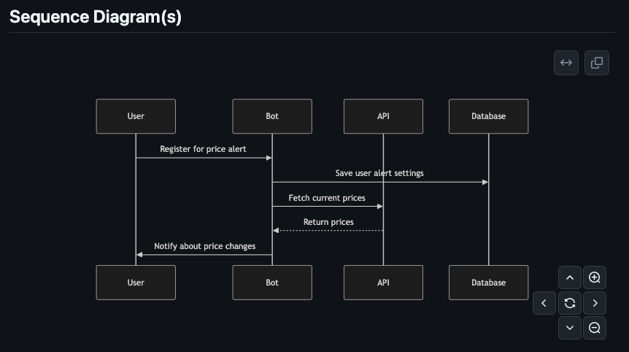Image resolution: width=629 pixels, height=352 pixels.
Task: Click the "Notify about price changes" message
Action: (x=204, y=246)
